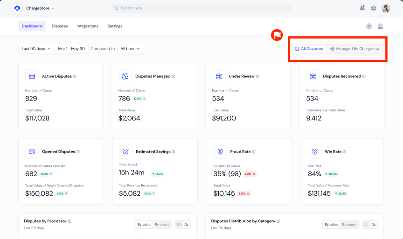The height and width of the screenshot is (239, 403).
Task: Go to the Disputes tab
Action: coord(60,26)
